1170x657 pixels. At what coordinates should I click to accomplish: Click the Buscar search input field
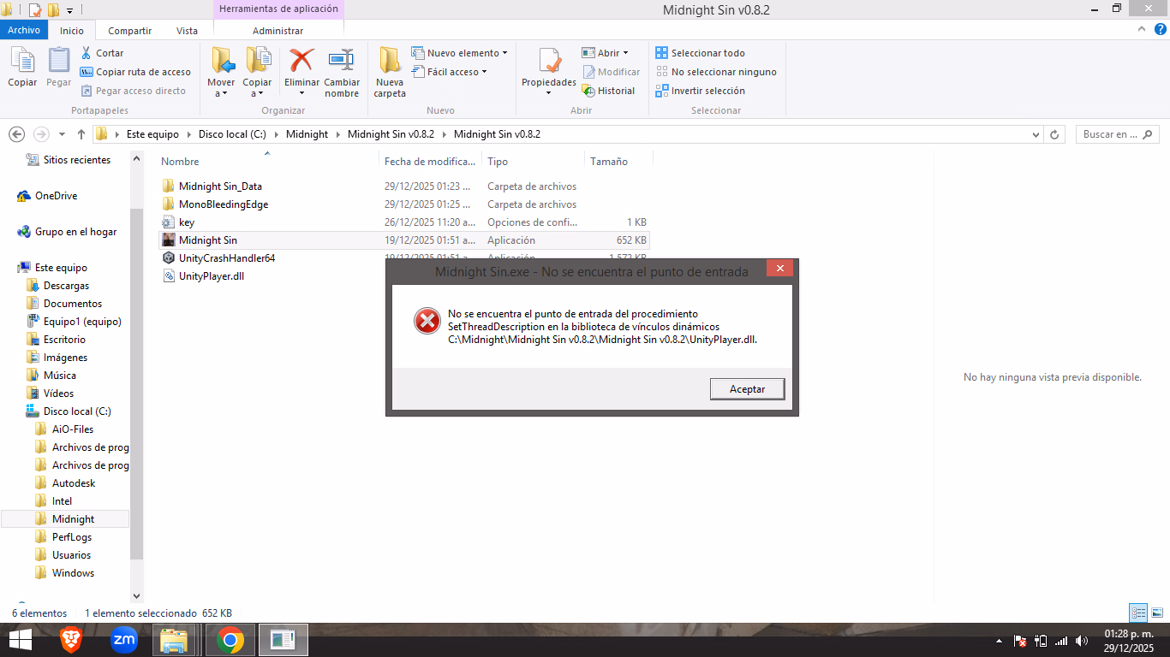coord(1111,134)
